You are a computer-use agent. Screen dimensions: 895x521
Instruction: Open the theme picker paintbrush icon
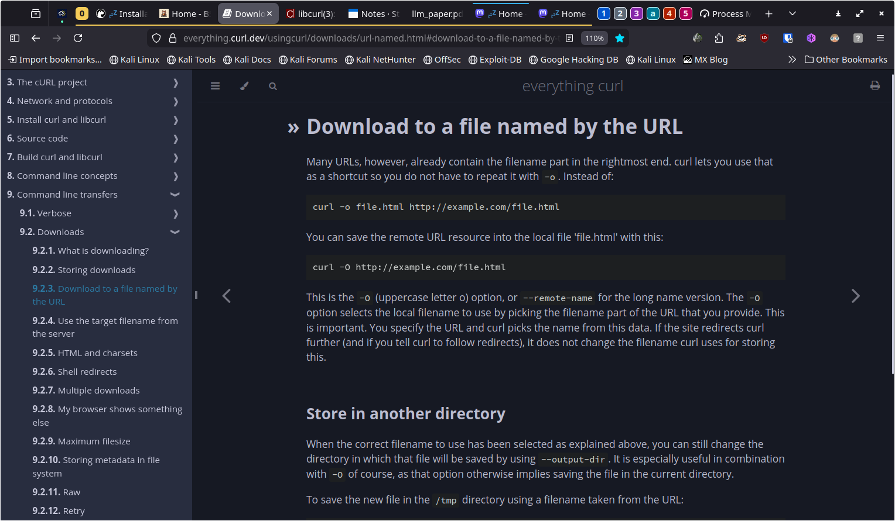pyautogui.click(x=244, y=86)
